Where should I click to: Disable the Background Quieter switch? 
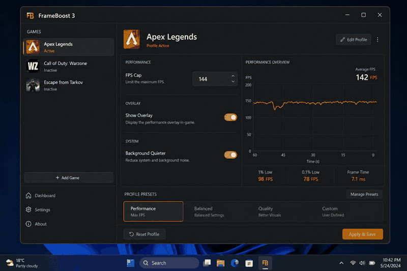coord(230,155)
